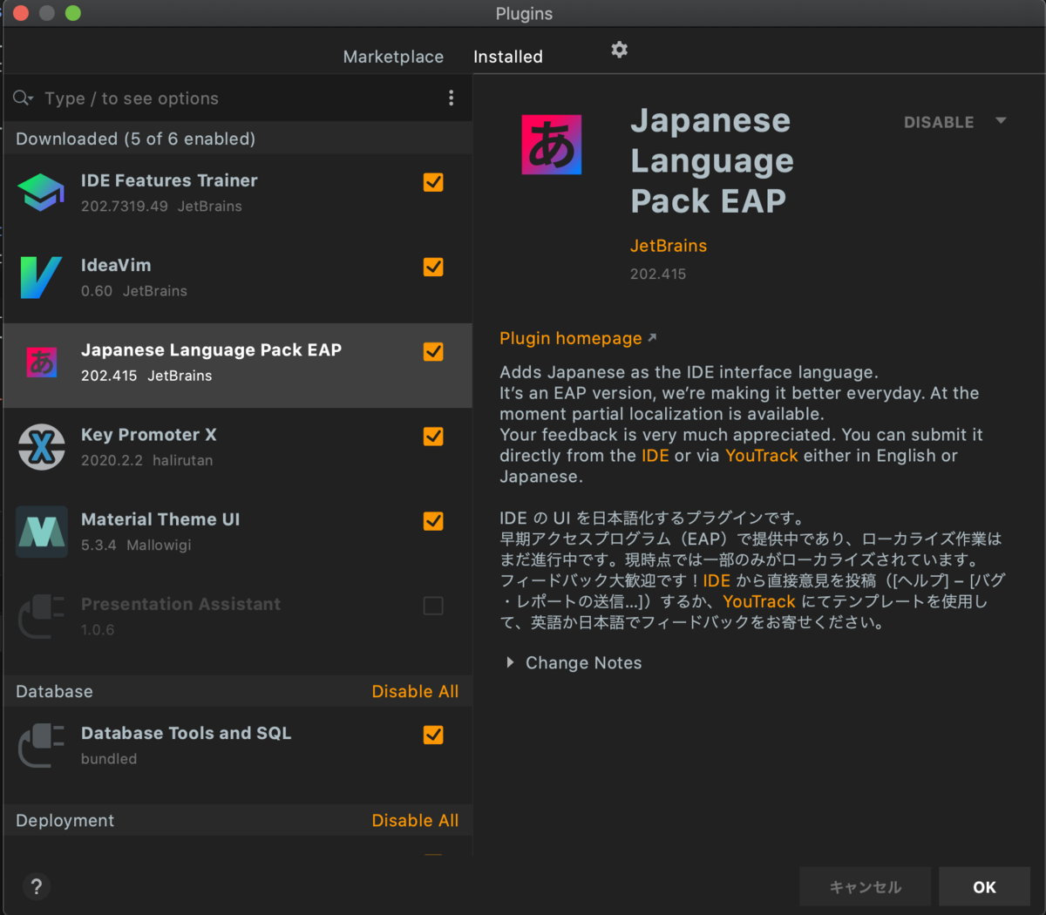Click the search magnifier icon
Viewport: 1046px width, 915px height.
(x=23, y=98)
